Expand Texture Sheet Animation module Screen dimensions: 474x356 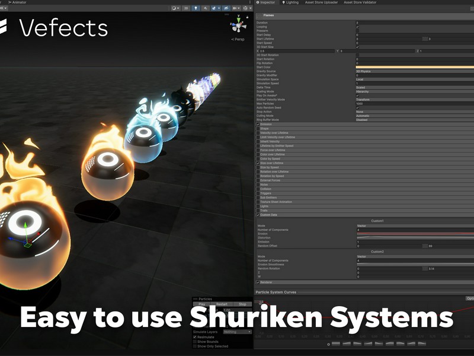tap(365, 202)
